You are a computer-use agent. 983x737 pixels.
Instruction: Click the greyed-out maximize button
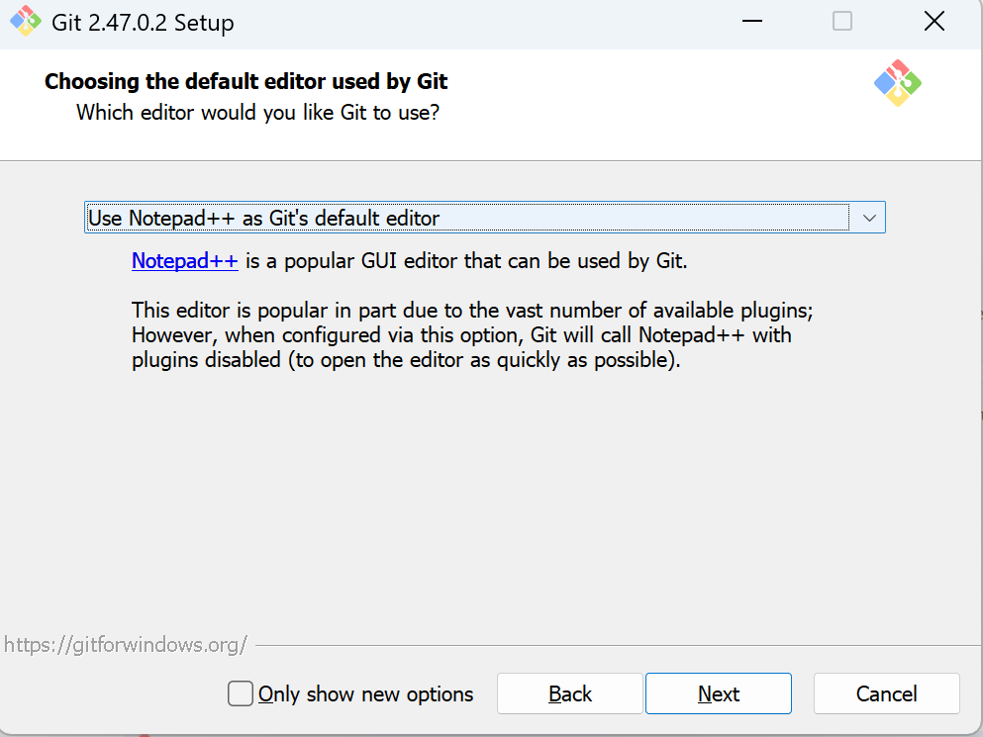tap(841, 22)
